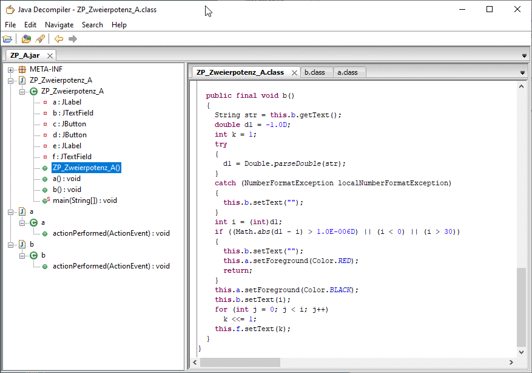
Task: Click the scroll left arrow in code view
Action: click(195, 363)
